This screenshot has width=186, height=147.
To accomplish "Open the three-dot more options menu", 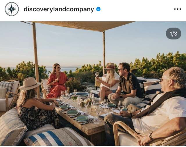I will 178,9.
